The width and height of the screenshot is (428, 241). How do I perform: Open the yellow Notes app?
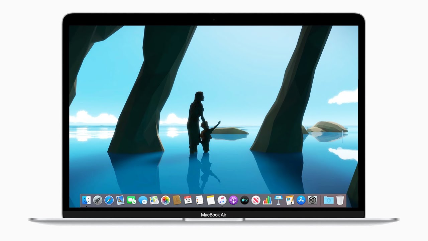coord(211,200)
